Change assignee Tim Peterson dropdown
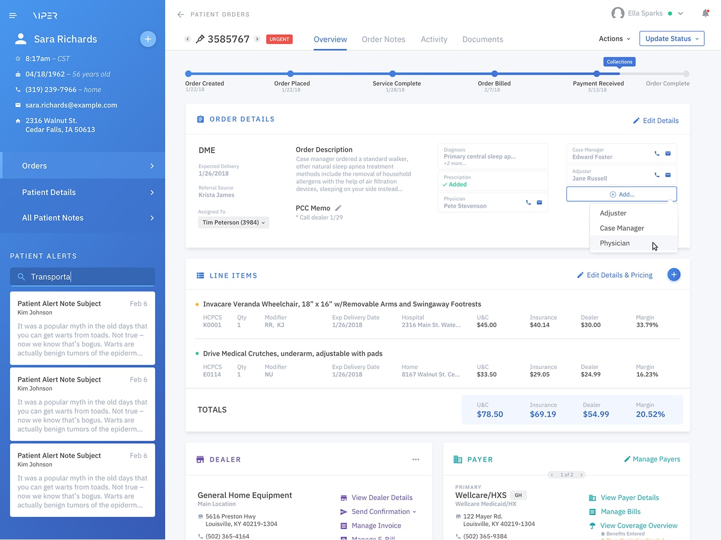Viewport: 721px width, 540px height. pyautogui.click(x=234, y=223)
